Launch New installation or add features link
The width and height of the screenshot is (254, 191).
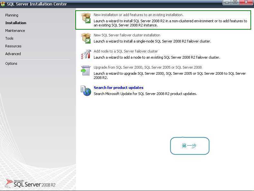click(138, 15)
